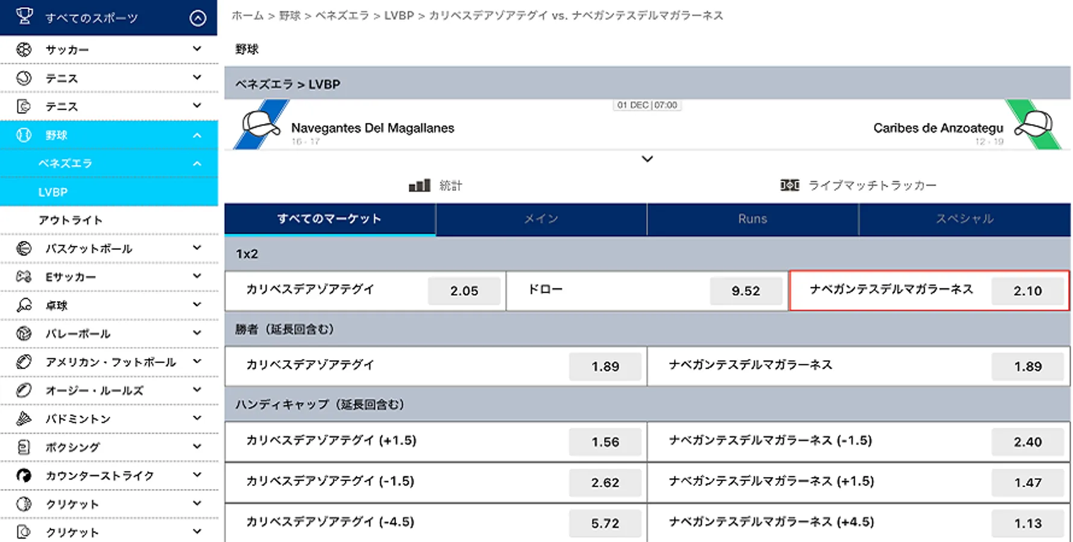This screenshot has width=1073, height=542.
Task: Open the ライブマッチトラッカー scoreboard icon
Action: coord(790,185)
